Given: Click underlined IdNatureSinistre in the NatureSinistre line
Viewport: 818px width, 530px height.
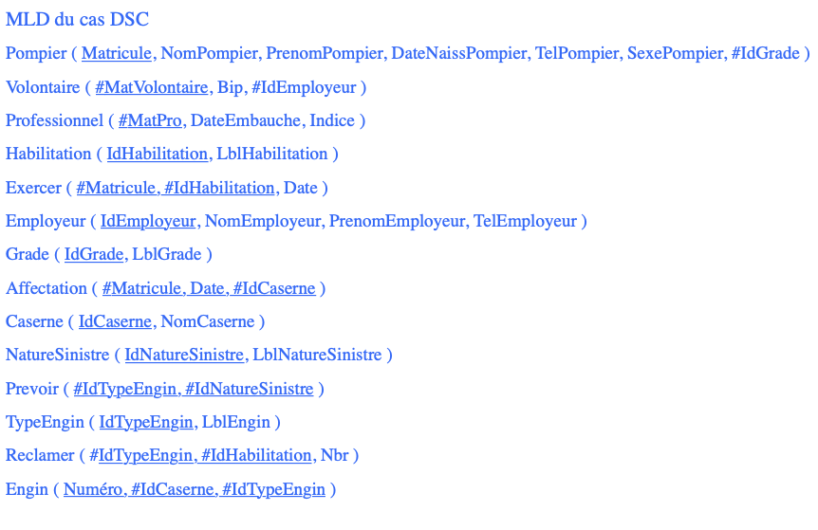Looking at the screenshot, I should (x=184, y=356).
